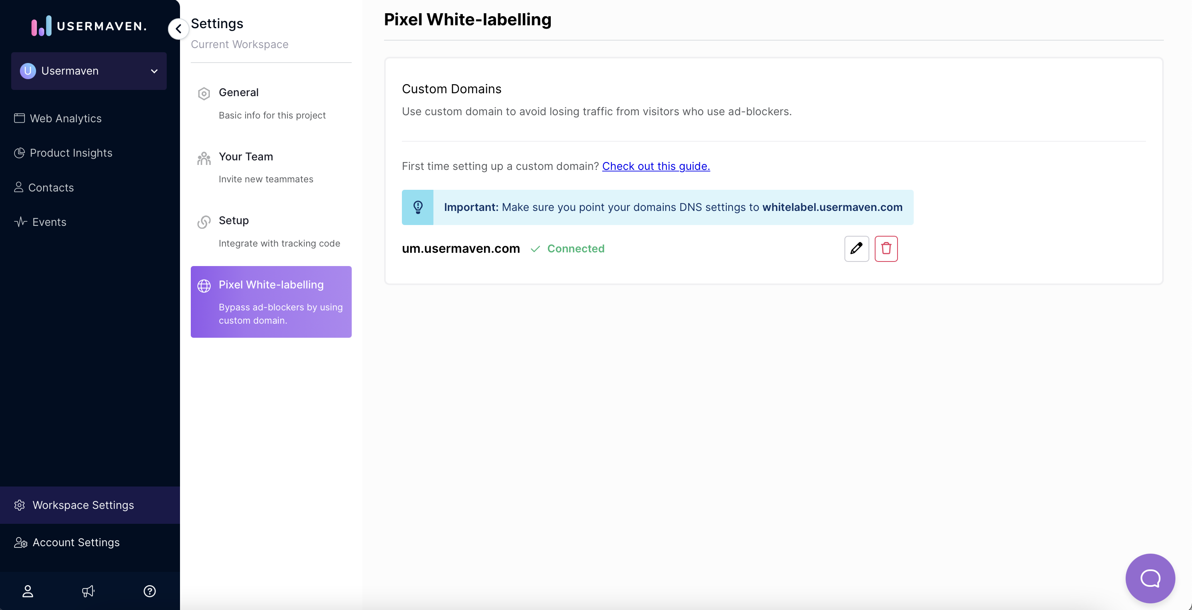
Task: Click the General hexagon icon
Action: point(204,94)
